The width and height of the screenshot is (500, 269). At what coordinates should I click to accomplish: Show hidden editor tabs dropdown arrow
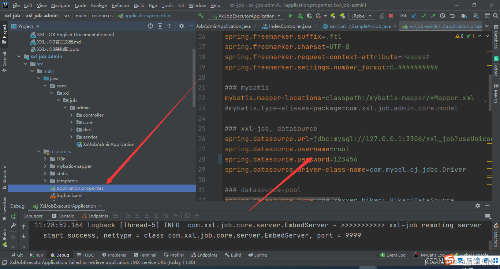(486, 26)
